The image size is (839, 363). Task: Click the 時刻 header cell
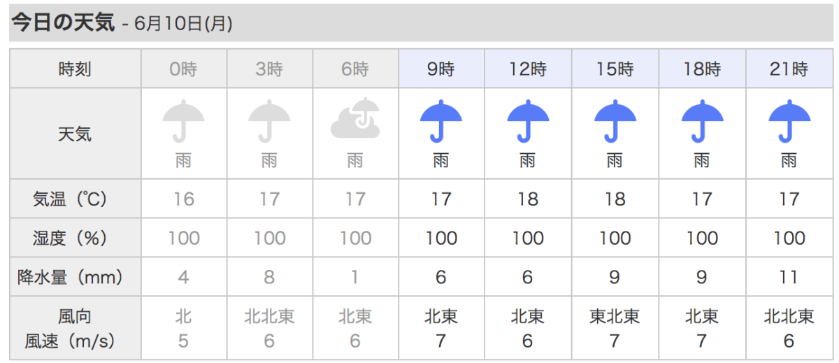(x=76, y=69)
